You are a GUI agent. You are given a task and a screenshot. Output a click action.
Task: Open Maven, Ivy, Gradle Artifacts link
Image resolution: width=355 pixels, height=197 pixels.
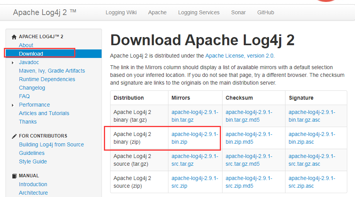tap(52, 71)
